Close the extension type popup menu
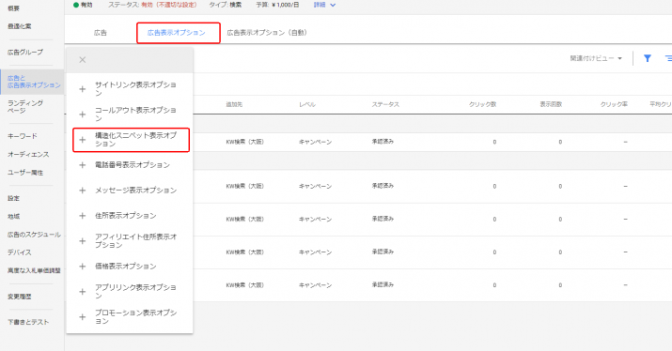Image resolution: width=672 pixels, height=351 pixels. point(83,60)
